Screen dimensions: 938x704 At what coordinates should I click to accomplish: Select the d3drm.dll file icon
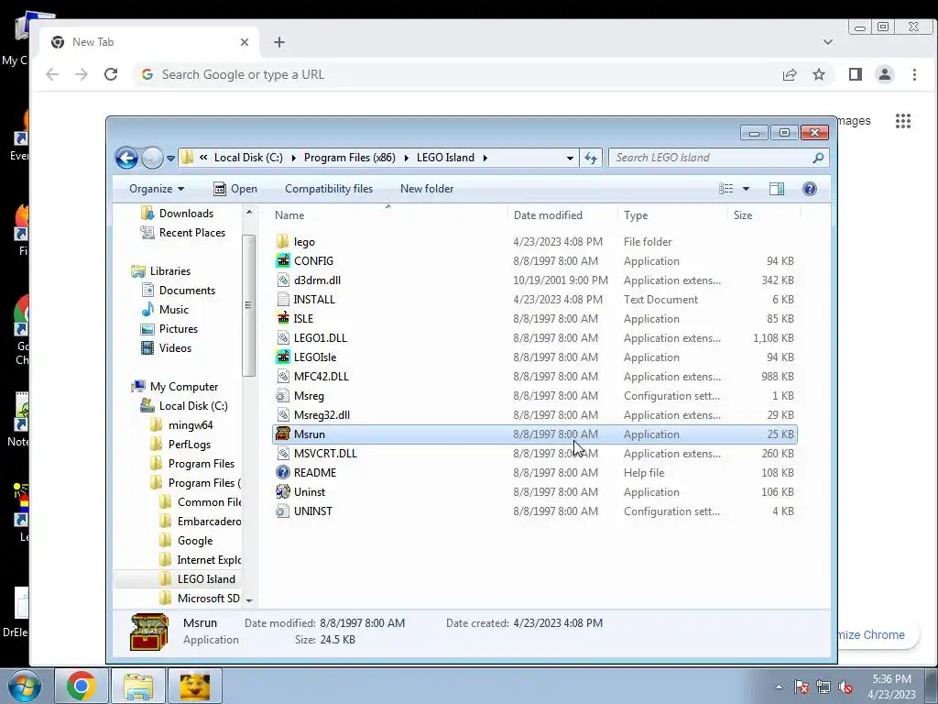tap(283, 280)
